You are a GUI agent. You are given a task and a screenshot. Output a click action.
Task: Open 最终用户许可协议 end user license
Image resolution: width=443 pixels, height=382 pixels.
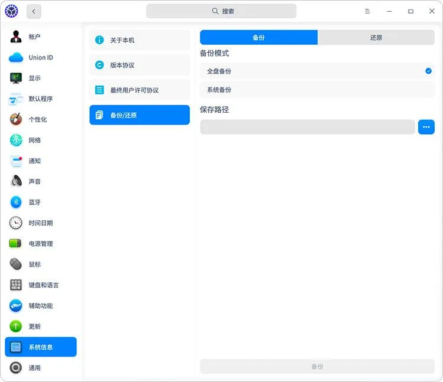click(140, 90)
